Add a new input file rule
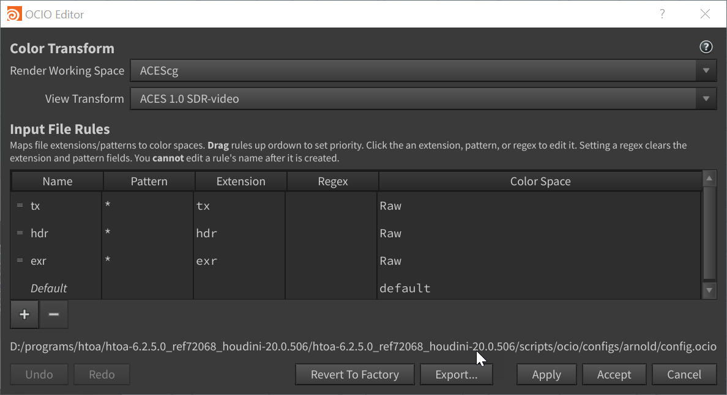The height and width of the screenshot is (395, 727). [24, 314]
